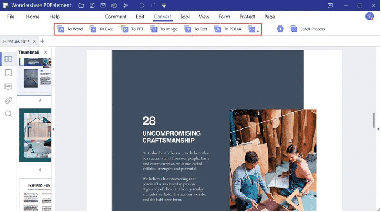
Task: Convert PDF using To Text
Action: (x=196, y=29)
